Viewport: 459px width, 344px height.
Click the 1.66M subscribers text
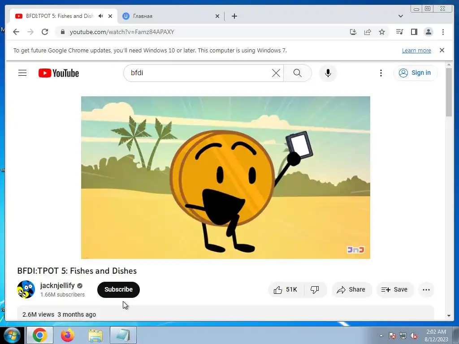coord(62,295)
